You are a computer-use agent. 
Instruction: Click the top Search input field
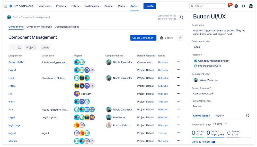(207, 6)
